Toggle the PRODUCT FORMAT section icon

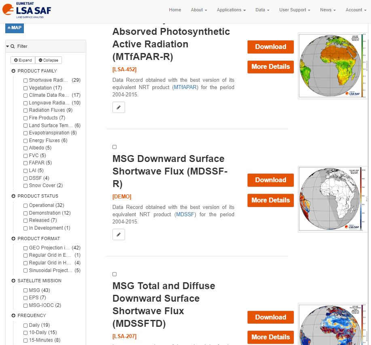[x=13, y=239]
